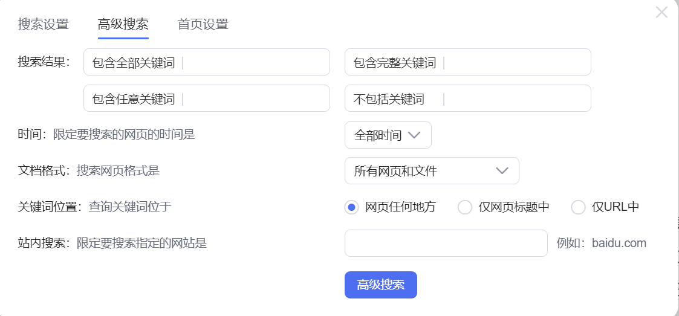Select the 网页任何地方 radio button
Screen dimensions: 679x316
(351, 207)
